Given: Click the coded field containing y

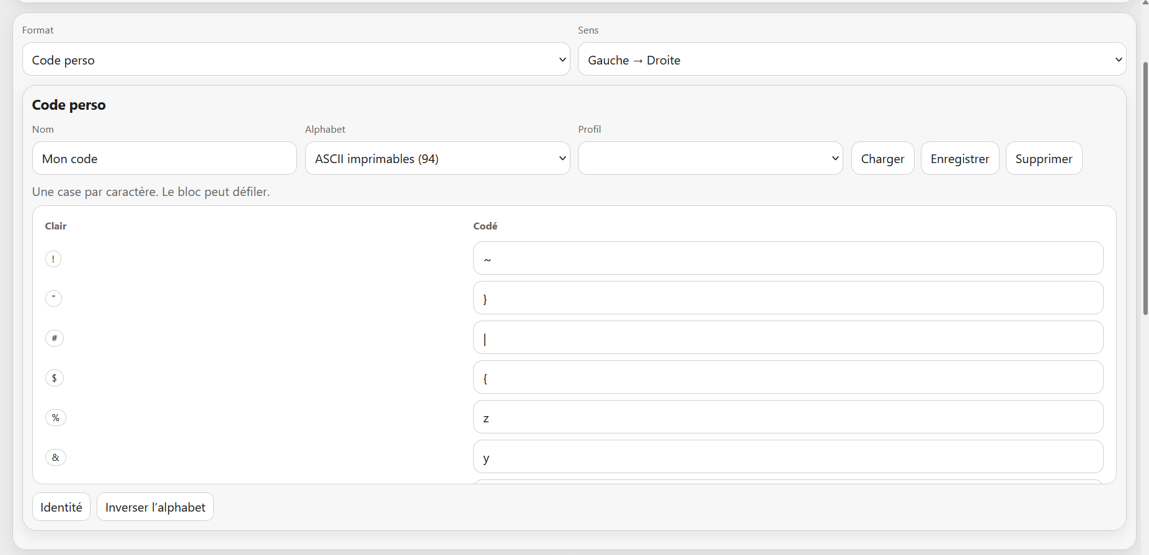Looking at the screenshot, I should 787,456.
